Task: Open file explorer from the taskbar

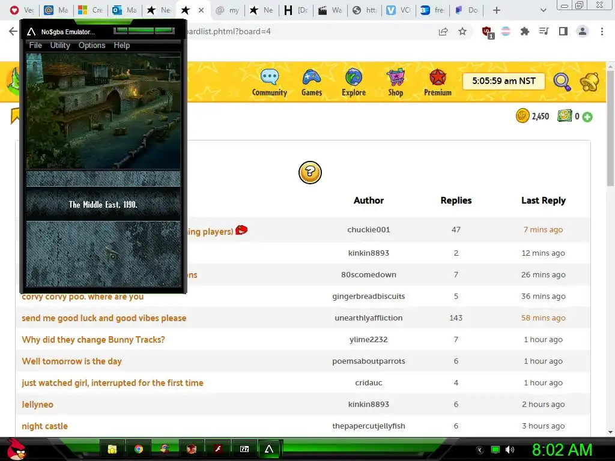Action: (112, 449)
